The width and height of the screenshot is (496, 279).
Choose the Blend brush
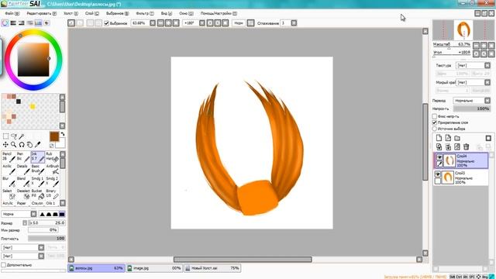coord(23,181)
